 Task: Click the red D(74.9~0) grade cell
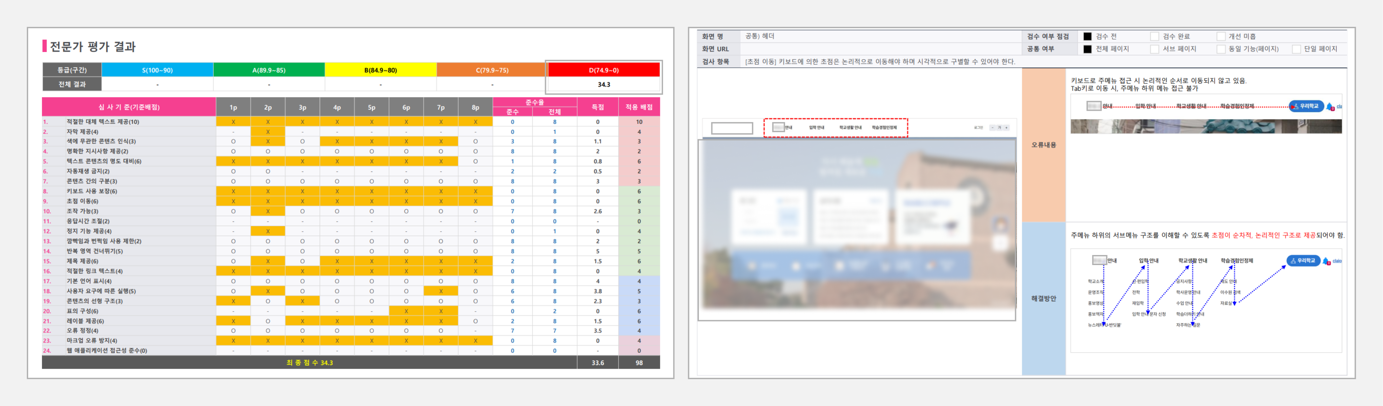(603, 70)
